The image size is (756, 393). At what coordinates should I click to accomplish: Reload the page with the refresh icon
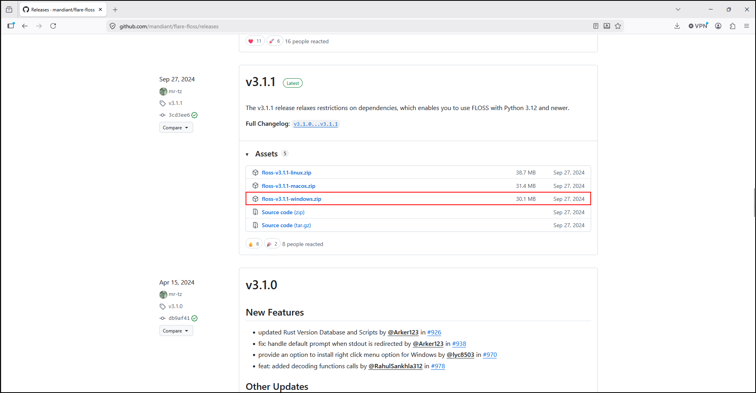pos(53,26)
